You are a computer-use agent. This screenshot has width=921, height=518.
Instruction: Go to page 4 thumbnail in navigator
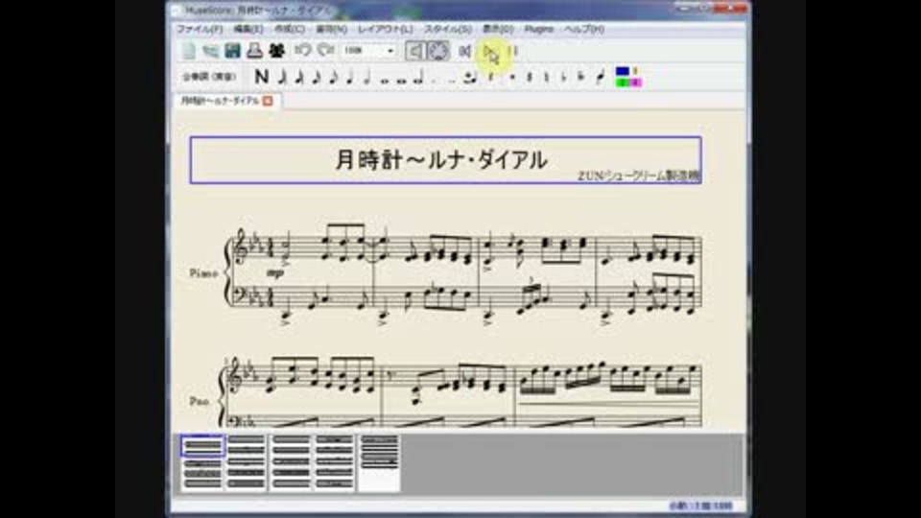point(334,462)
